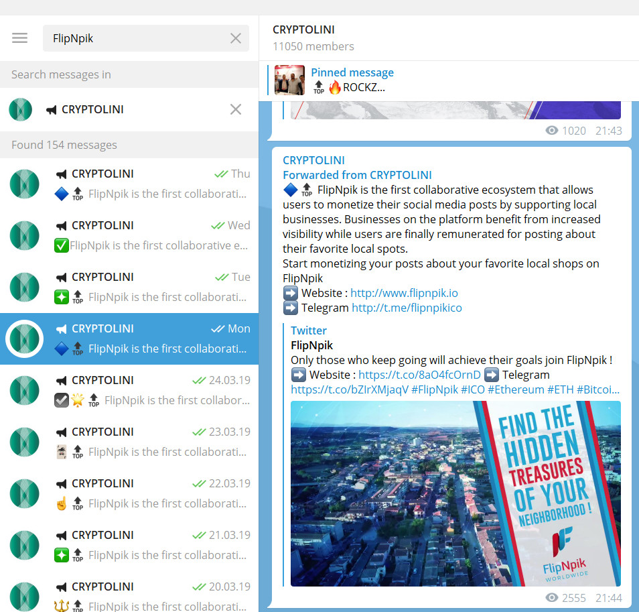Click the CRYPTOLINI avatar in the 24.03.19 result
Viewport: 639px width, 612px height.
coord(25,390)
